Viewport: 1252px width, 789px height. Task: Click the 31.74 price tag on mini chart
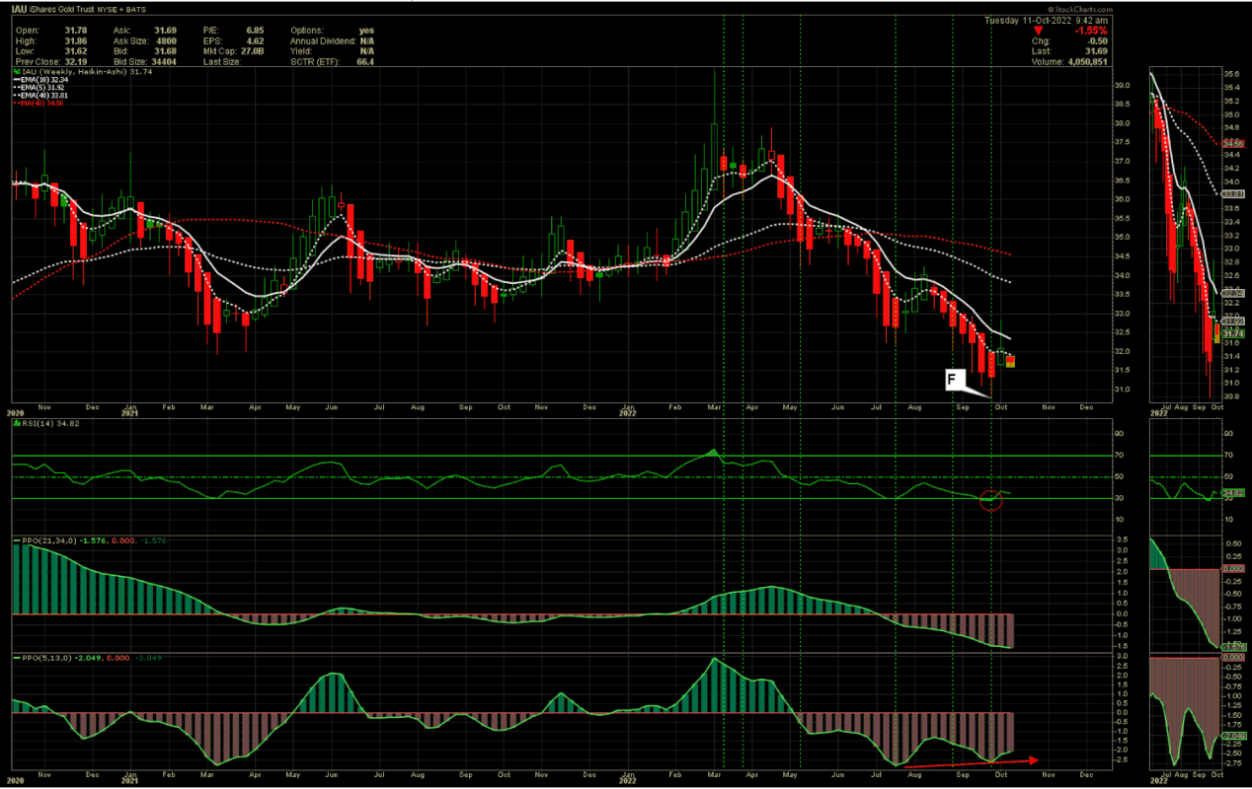point(1233,334)
